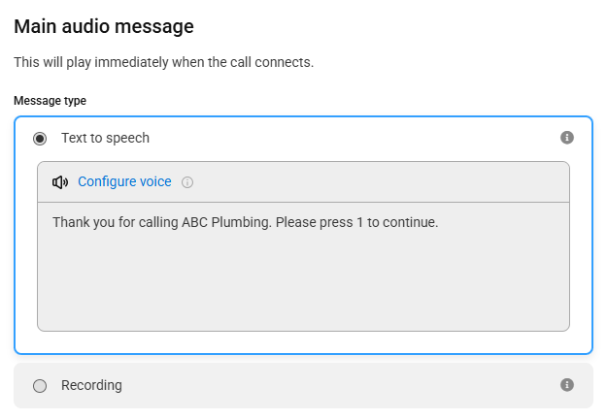Click the "This will play immediately" description text
The image size is (607, 419).
[x=164, y=62]
